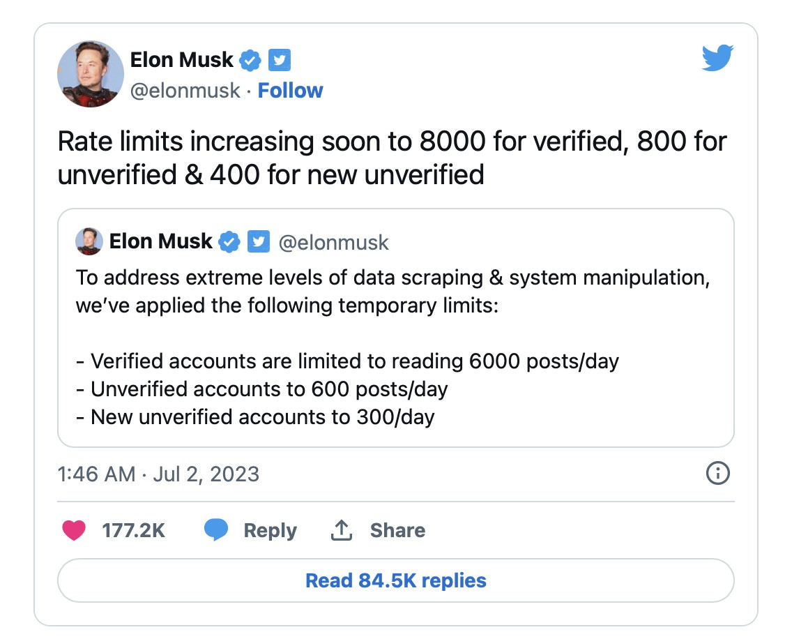Click the blue reply bubble icon
785x639 pixels.
point(216,531)
